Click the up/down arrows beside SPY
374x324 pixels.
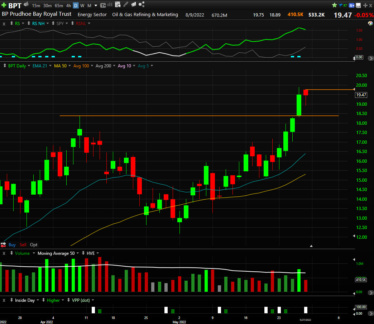click(x=53, y=23)
